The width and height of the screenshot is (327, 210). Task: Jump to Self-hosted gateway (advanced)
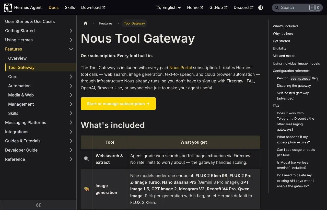(293, 96)
